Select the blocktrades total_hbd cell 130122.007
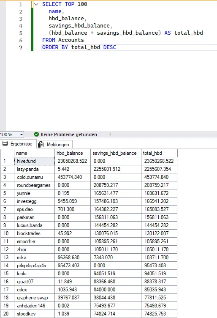Screen dimensions: 217x318 pyautogui.click(x=159, y=233)
